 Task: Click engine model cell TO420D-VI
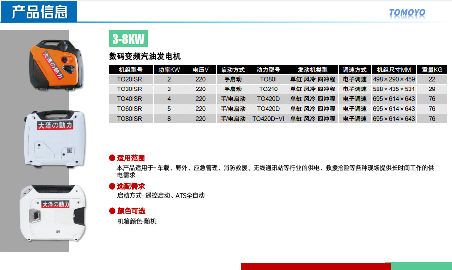pos(268,119)
